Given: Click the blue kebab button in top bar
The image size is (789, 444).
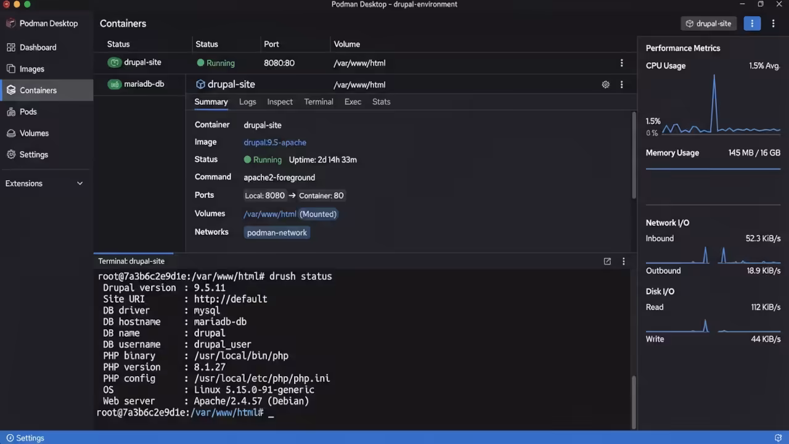Looking at the screenshot, I should pos(751,23).
